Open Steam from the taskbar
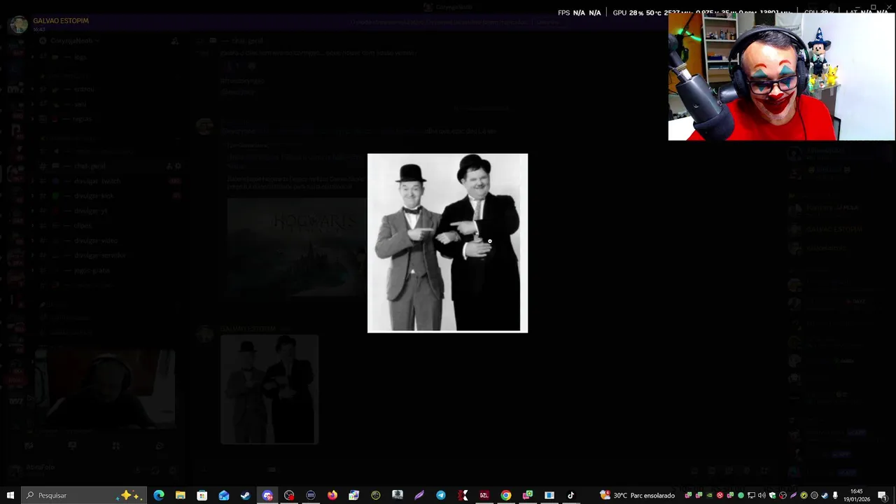 pyautogui.click(x=246, y=495)
